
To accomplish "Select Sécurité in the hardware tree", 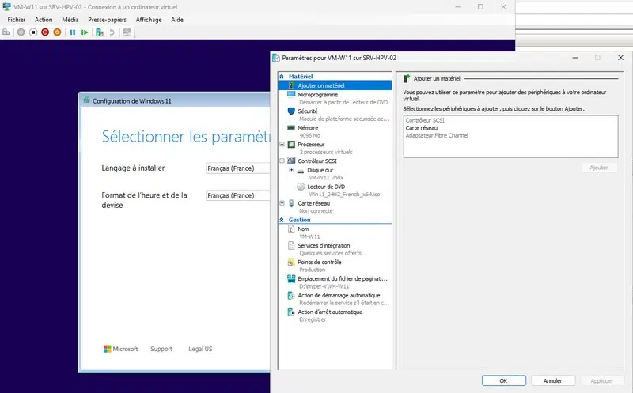I will coord(308,111).
